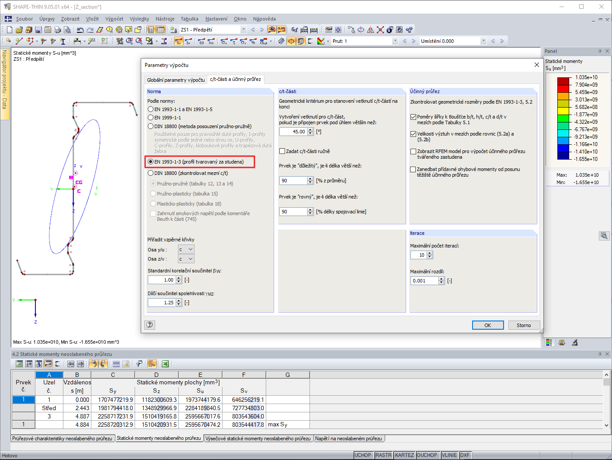Uncheck 'Poměry šířky k tloušťce' checkbox
Viewport: 612px width, 460px height.
tap(414, 117)
